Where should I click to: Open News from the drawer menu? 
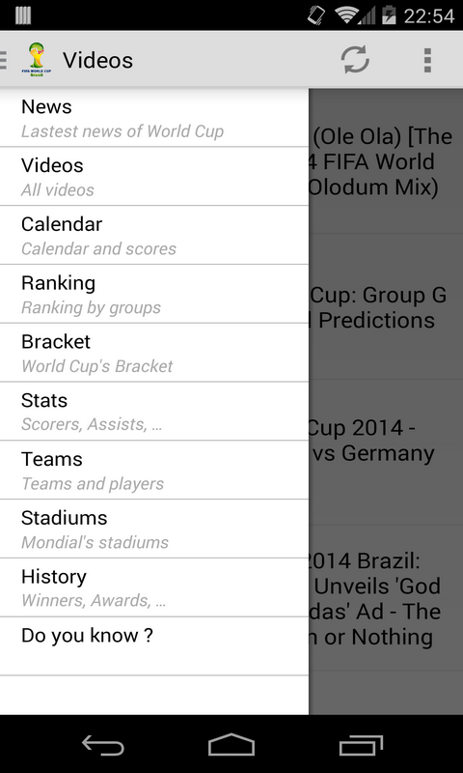coord(154,118)
